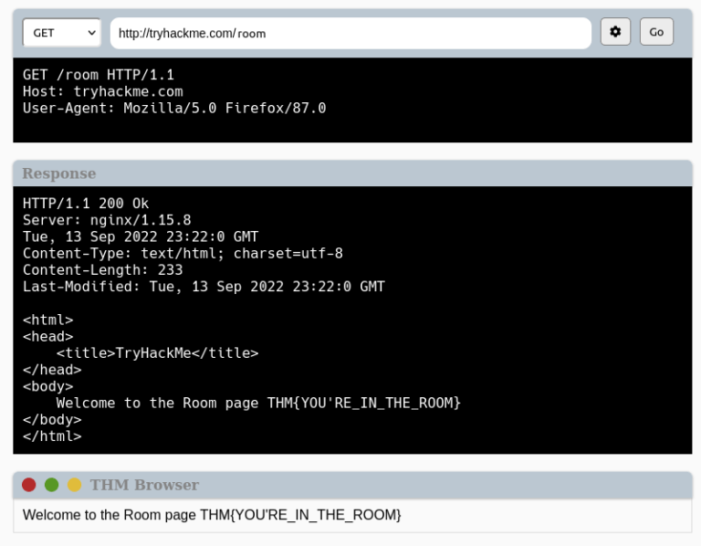The width and height of the screenshot is (701, 546).
Task: Open the gear settings icon
Action: click(x=615, y=32)
